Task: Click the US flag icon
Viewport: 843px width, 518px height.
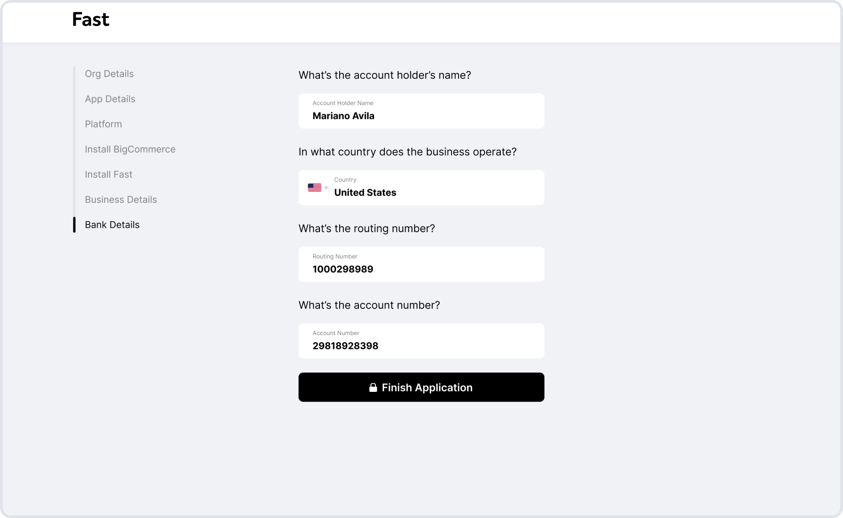Action: pos(315,187)
